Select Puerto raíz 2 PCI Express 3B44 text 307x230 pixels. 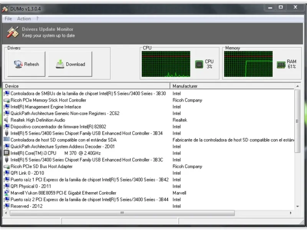click(89, 200)
